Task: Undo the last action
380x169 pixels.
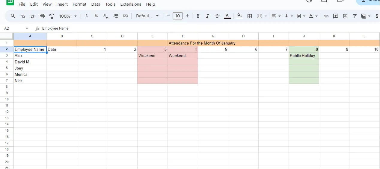Action: point(23,16)
